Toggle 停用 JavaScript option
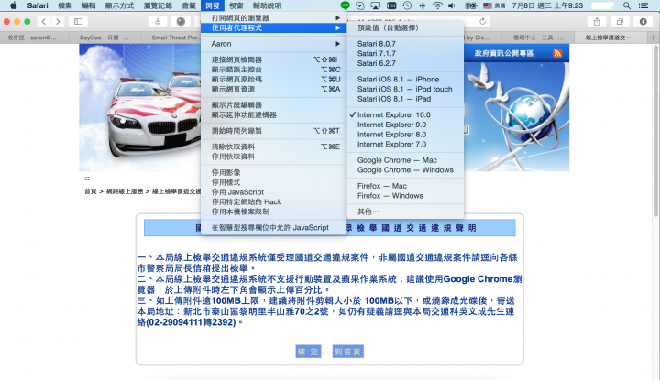 click(273, 192)
